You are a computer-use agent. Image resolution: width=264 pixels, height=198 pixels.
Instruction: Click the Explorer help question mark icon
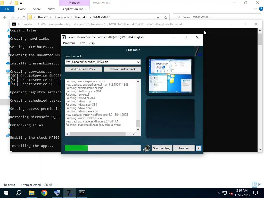point(261,9)
